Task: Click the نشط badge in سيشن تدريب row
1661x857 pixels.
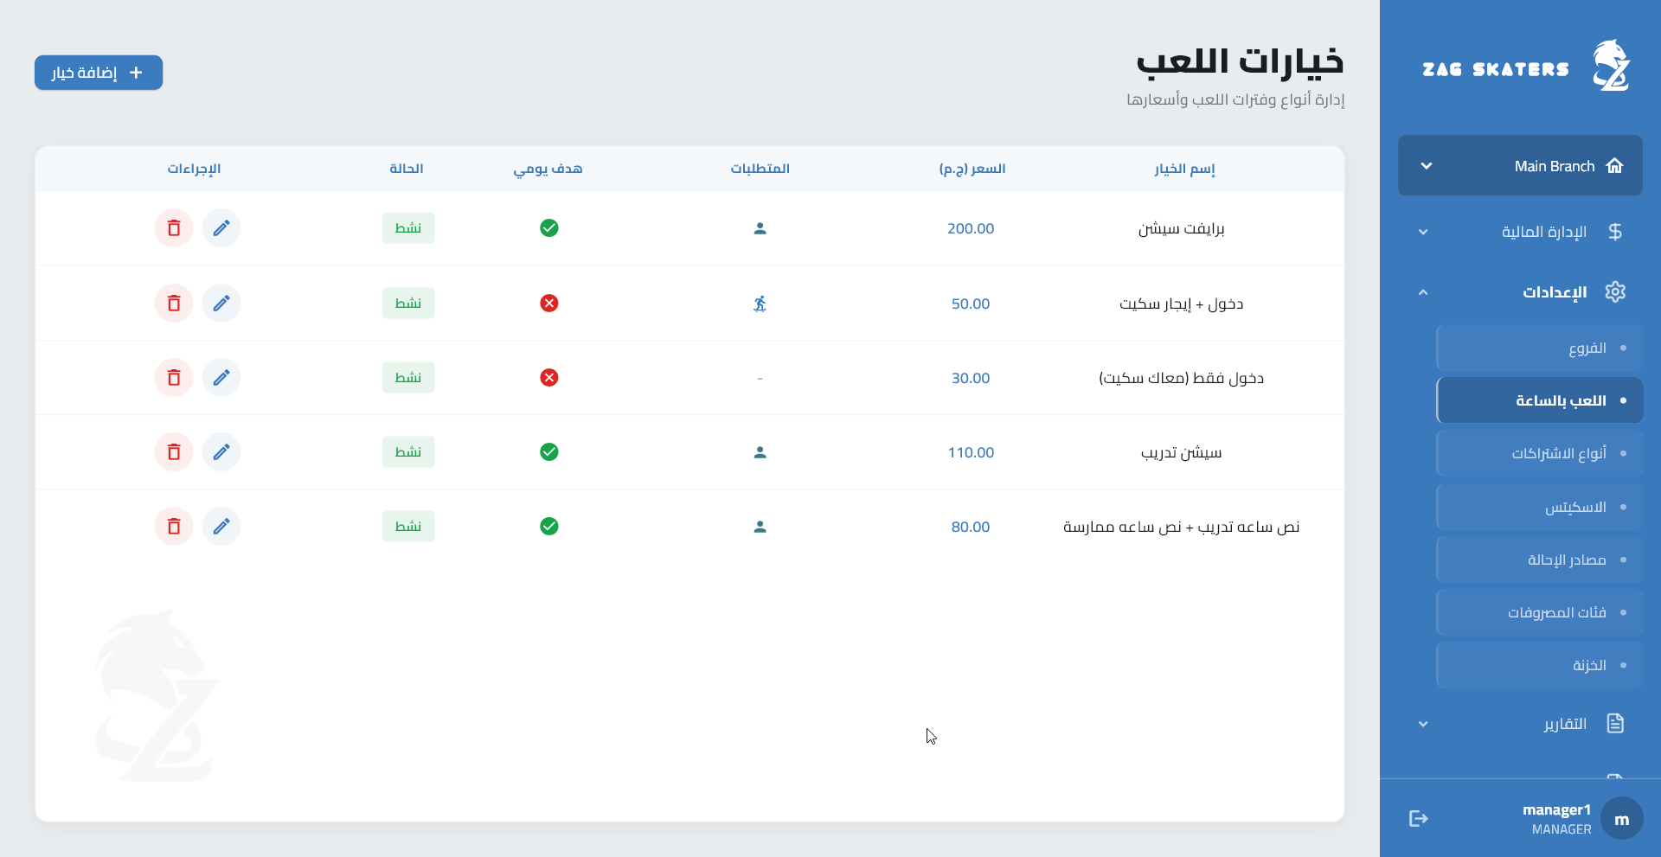Action: (408, 452)
